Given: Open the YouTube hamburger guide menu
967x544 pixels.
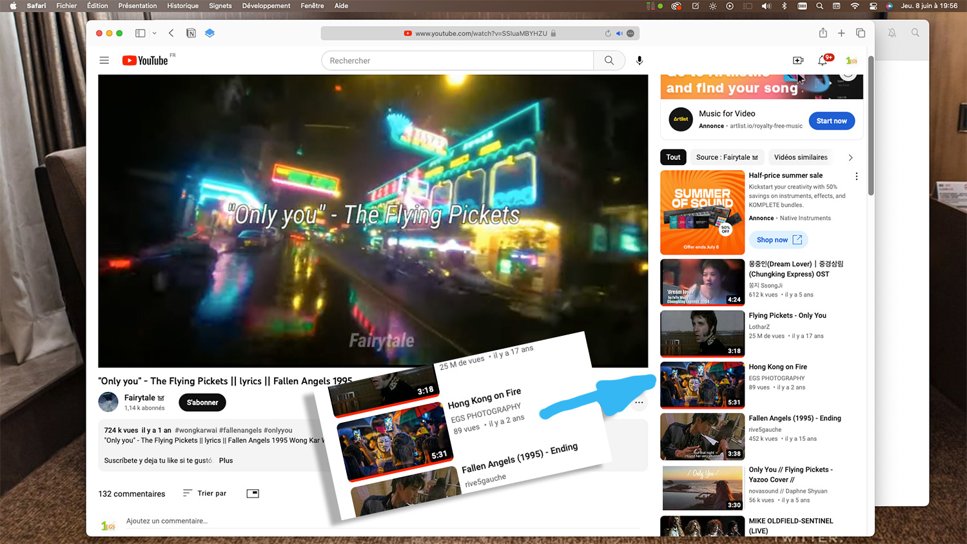Looking at the screenshot, I should click(x=104, y=61).
